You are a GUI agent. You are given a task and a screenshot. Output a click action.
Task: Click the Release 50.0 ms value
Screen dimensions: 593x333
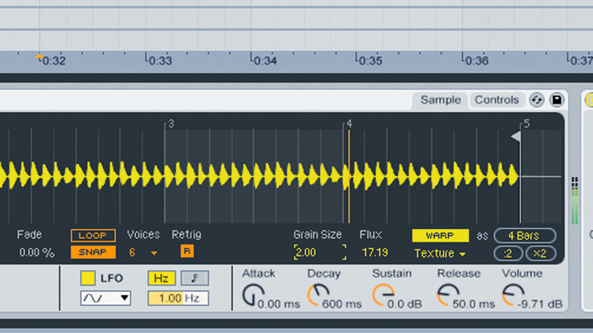tap(474, 304)
